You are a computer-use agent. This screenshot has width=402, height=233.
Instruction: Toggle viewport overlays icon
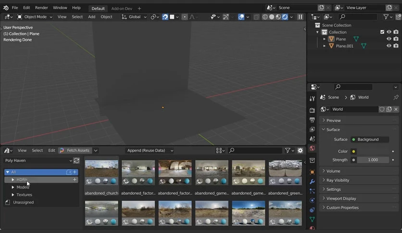tap(241, 17)
